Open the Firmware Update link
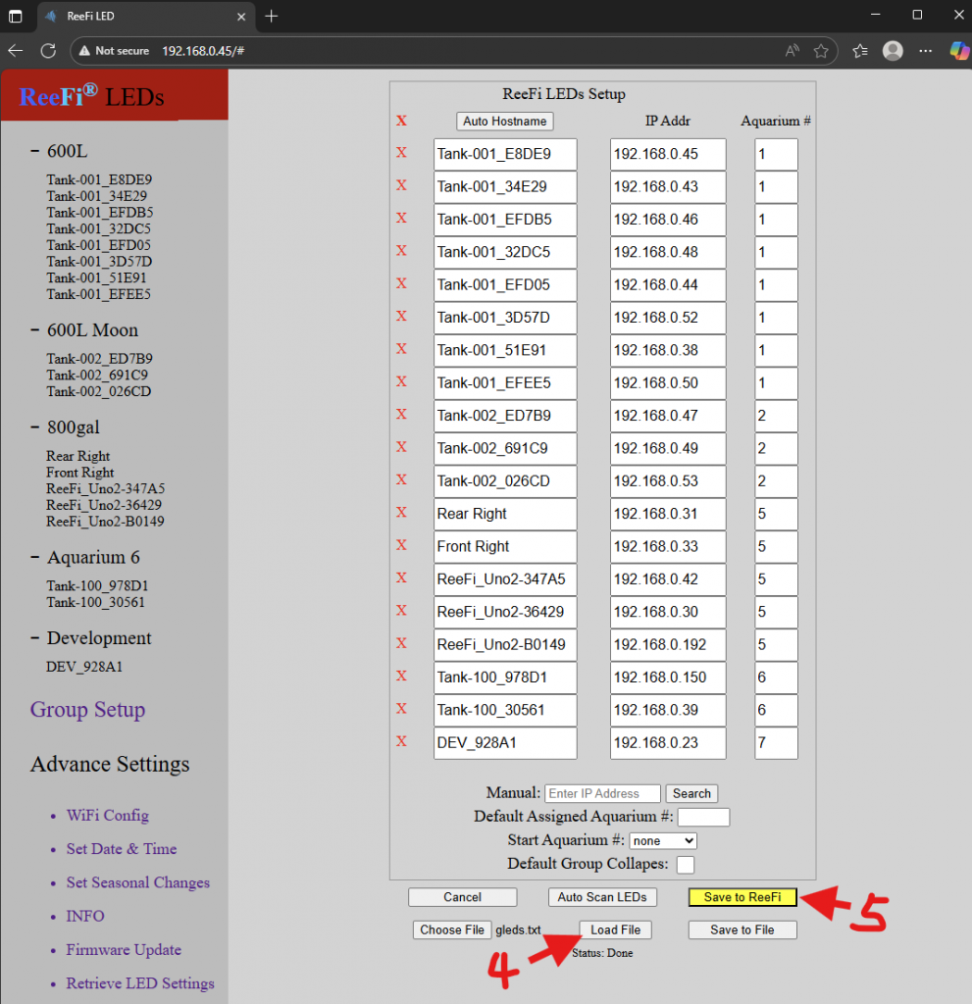This screenshot has height=1004, width=972. click(x=124, y=949)
